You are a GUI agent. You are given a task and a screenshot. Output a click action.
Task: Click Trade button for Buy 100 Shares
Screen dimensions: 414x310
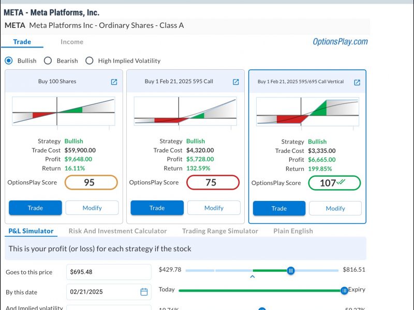pyautogui.click(x=35, y=208)
